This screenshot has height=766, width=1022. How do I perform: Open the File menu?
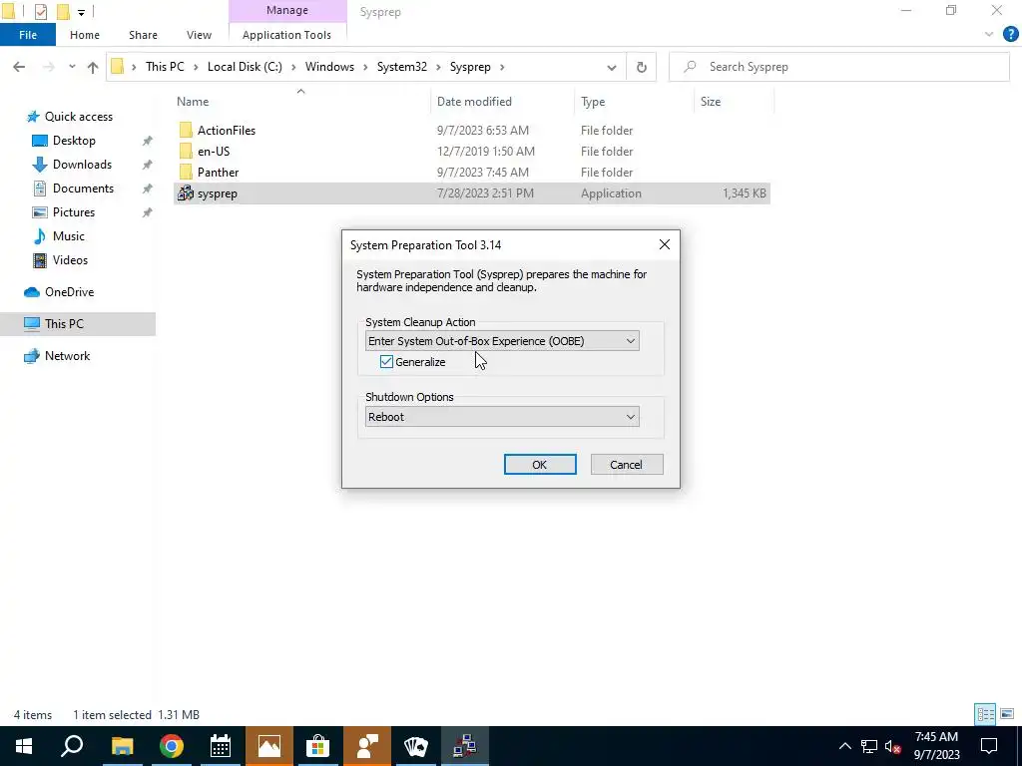pyautogui.click(x=28, y=35)
